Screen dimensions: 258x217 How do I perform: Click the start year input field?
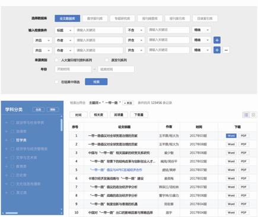(x=73, y=69)
